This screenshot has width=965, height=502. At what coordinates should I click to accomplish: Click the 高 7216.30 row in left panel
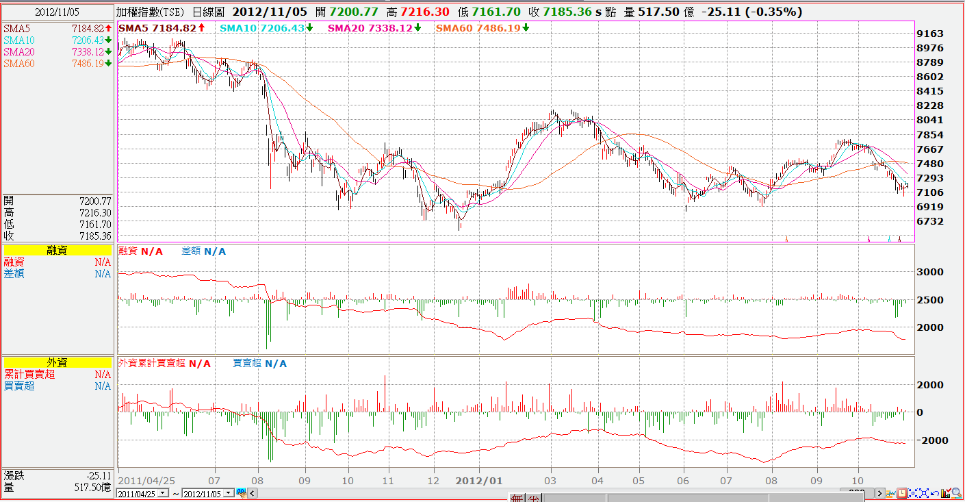pos(57,212)
